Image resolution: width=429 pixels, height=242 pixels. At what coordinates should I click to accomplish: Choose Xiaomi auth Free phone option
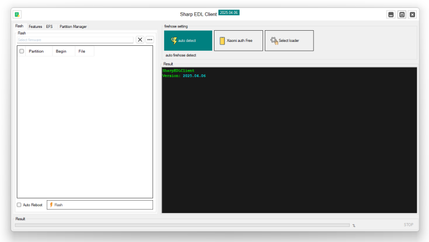[x=238, y=41]
